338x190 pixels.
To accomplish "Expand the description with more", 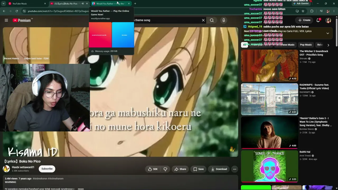I will coord(81,189).
